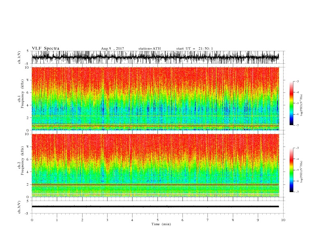The image size is (319, 247).
Task: Click time axis tick label "1"
Action: [57, 220]
